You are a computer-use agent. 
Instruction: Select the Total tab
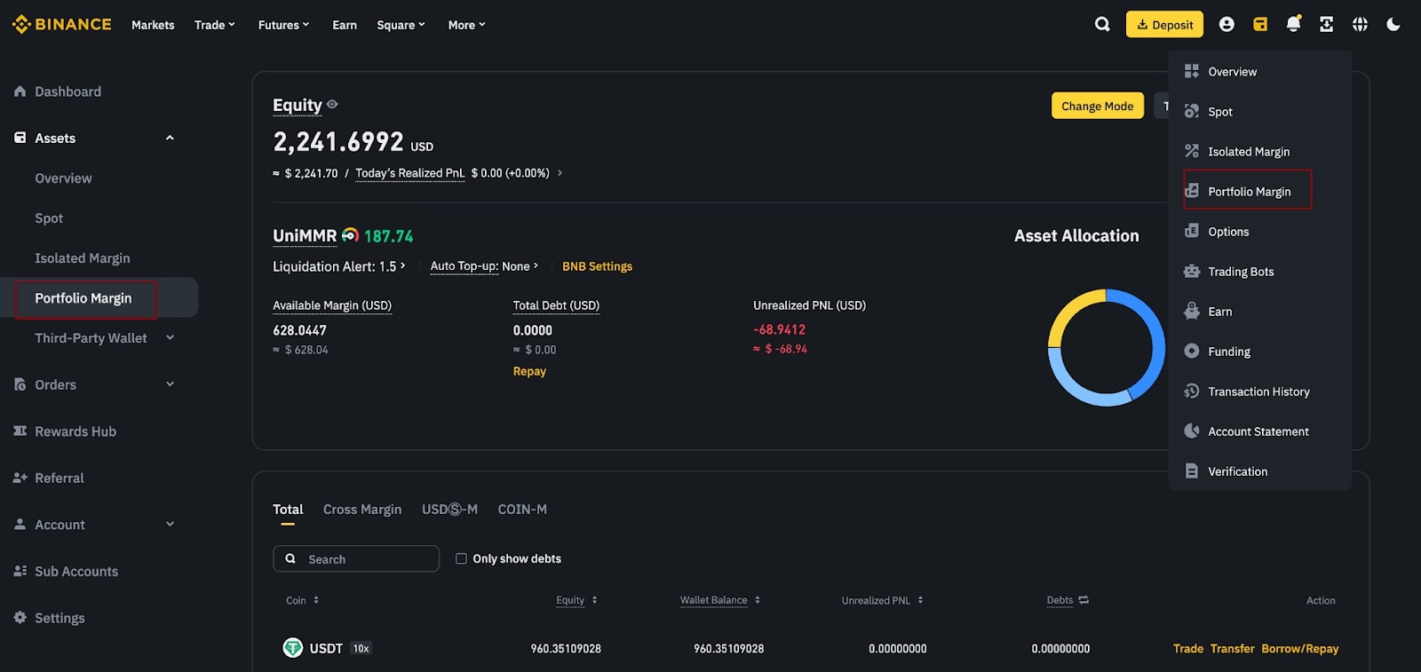tap(288, 510)
